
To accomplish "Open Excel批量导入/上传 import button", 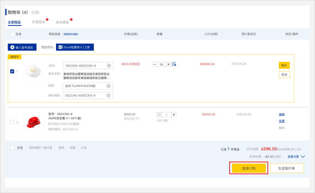I will tap(75, 47).
